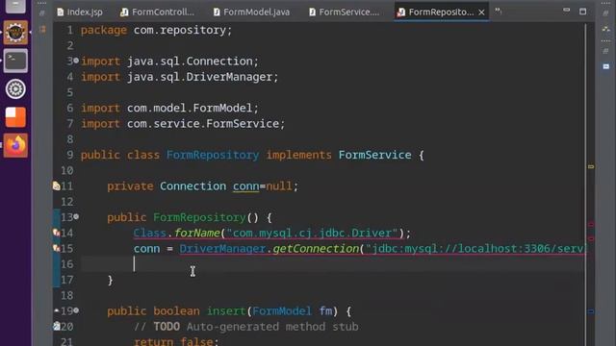Collapse the import block at line 3

click(76, 61)
